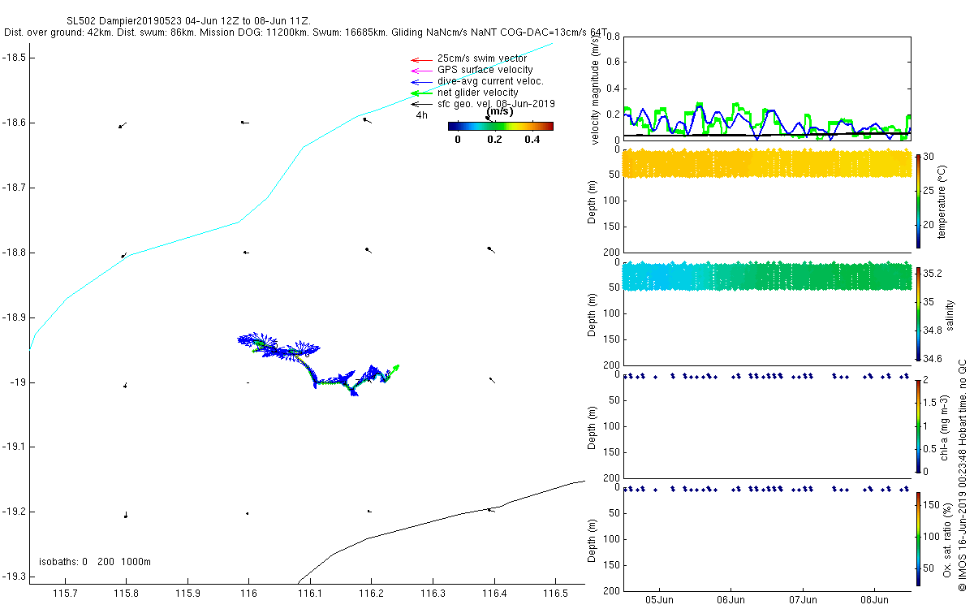Click the magenta GPS surface velocity arrow
974x609 pixels.
420,71
